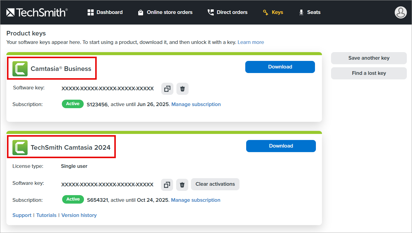
Task: Delete the Camtasia 2024 key
Action: 182,185
